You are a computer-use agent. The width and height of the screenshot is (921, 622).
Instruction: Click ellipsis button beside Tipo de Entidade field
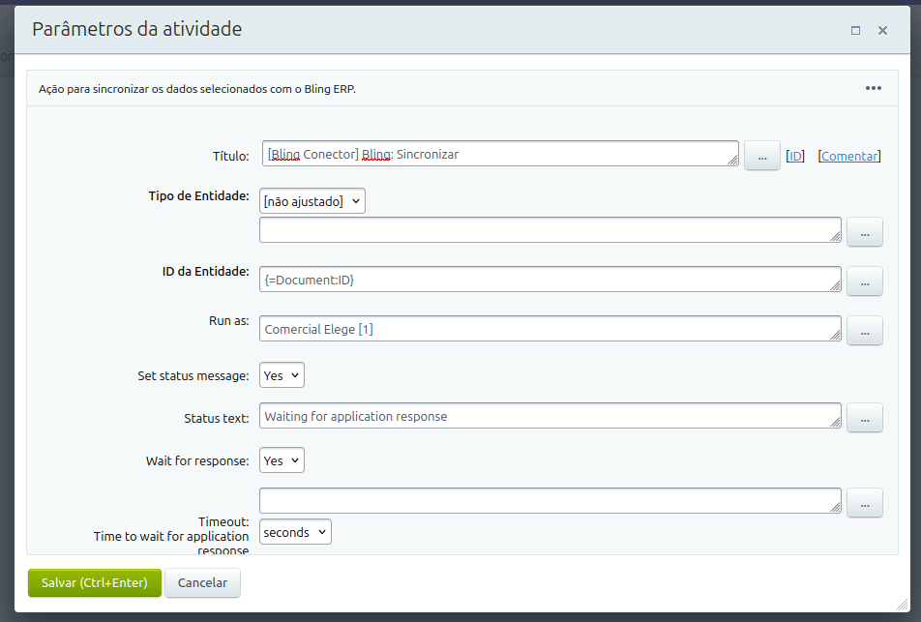(x=864, y=232)
